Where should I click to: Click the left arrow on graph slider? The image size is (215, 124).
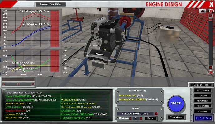[4, 84]
